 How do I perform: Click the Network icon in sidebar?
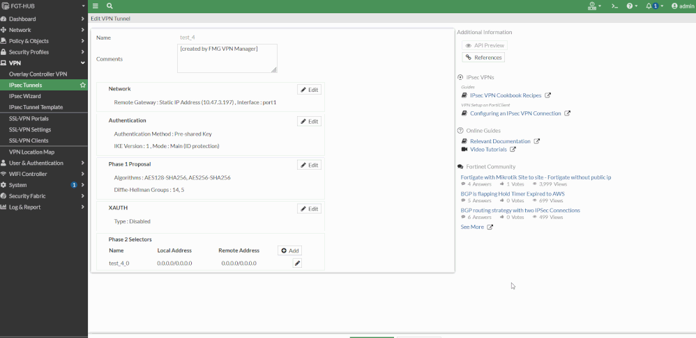click(x=3, y=30)
